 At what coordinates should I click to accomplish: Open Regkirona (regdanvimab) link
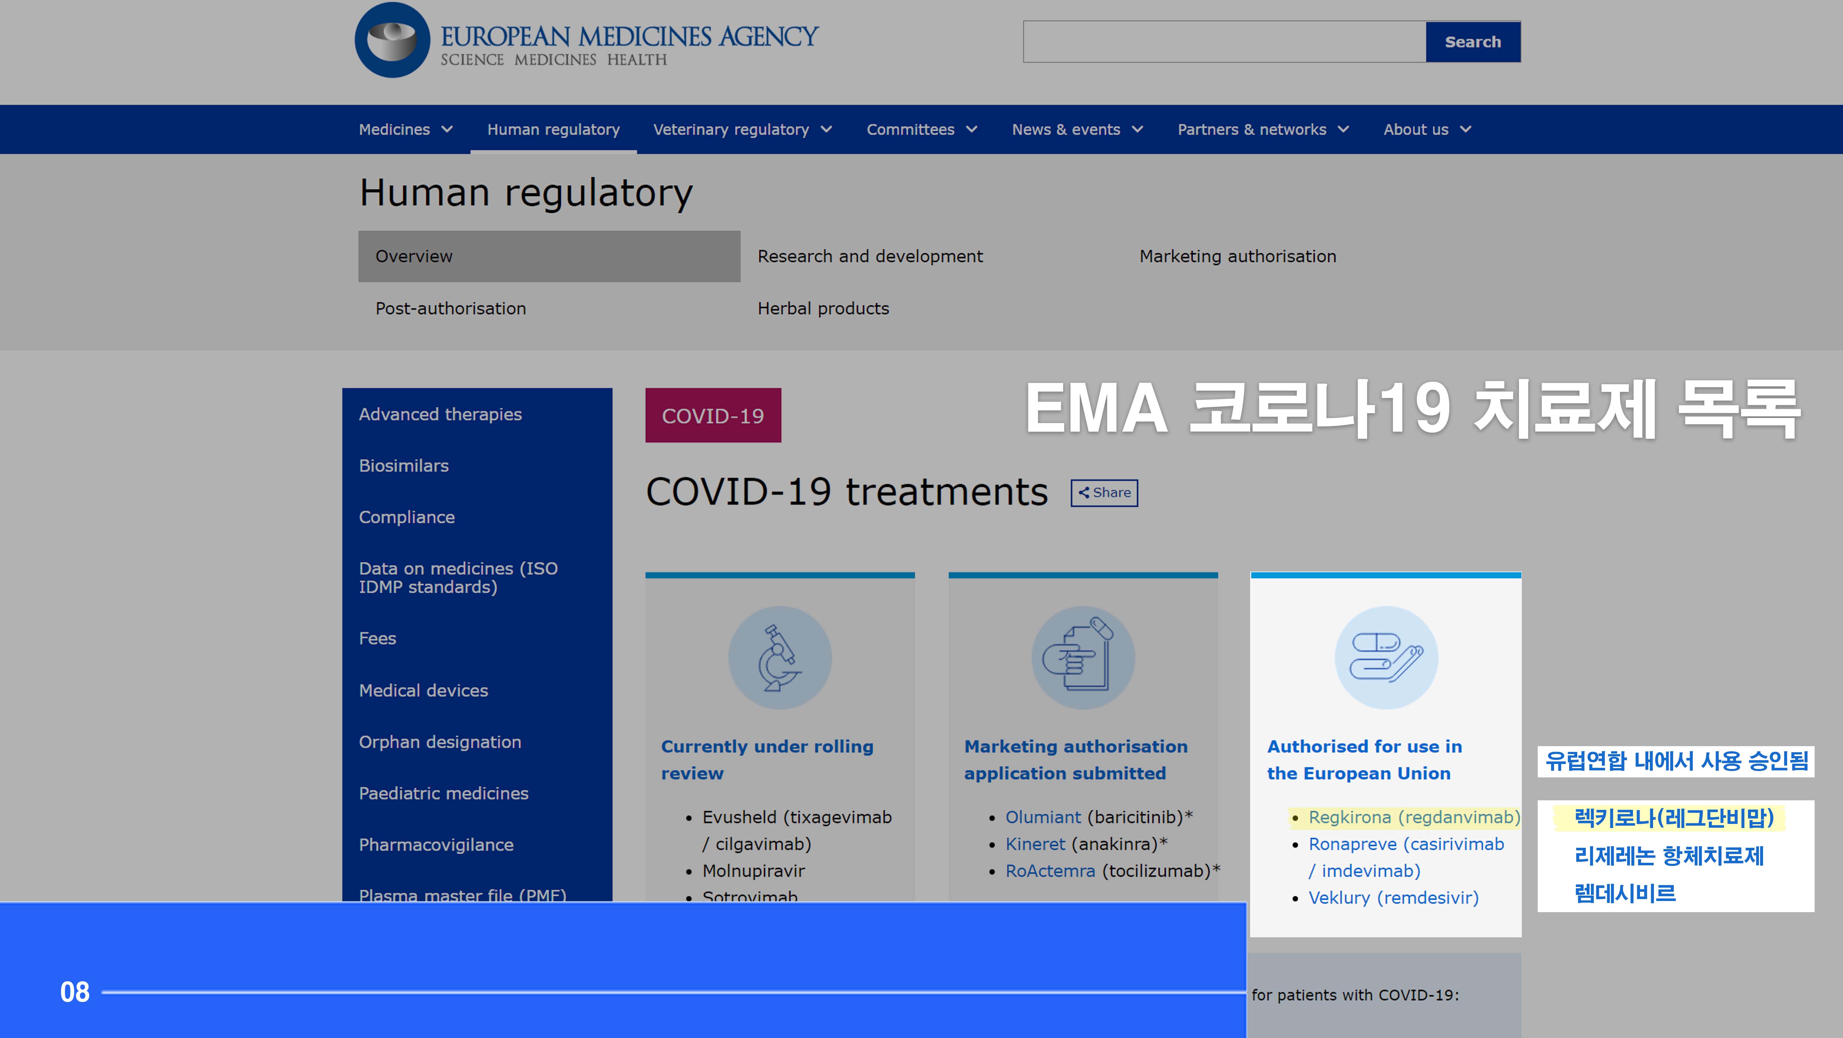pyautogui.click(x=1414, y=817)
